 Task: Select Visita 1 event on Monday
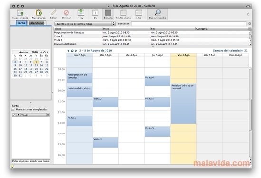[x=79, y=121]
